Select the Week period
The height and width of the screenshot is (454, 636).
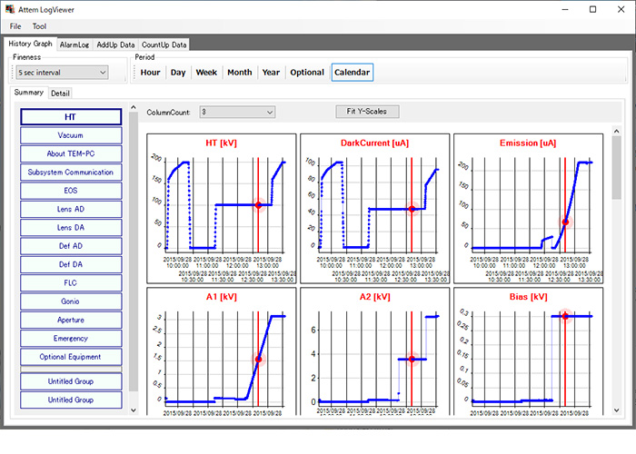pyautogui.click(x=206, y=73)
